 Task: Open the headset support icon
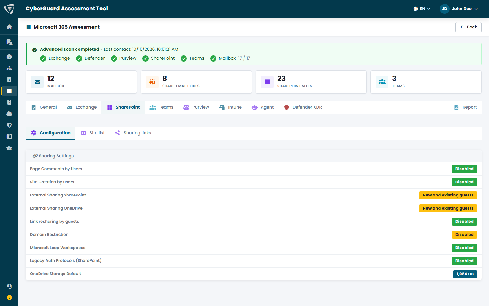(x=9, y=286)
